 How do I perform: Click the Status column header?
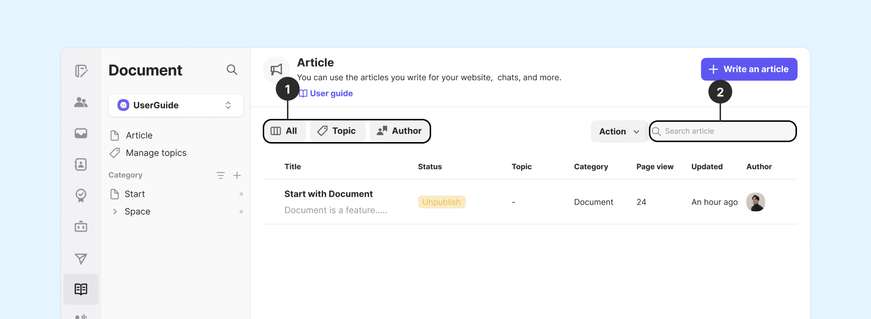430,167
